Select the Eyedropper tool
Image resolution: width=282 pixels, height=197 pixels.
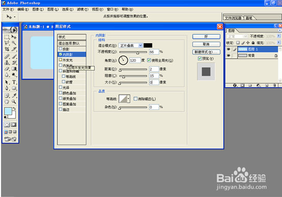[x=14, y=96]
